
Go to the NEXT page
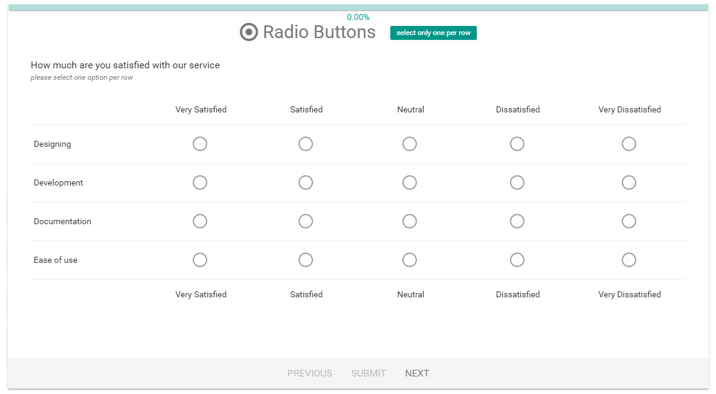click(417, 373)
